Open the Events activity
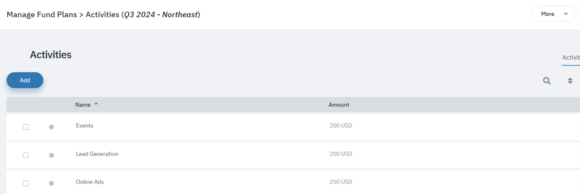580x194 pixels. click(85, 126)
